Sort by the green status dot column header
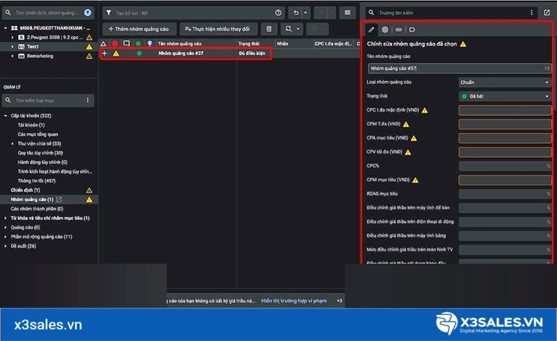 [x=138, y=44]
